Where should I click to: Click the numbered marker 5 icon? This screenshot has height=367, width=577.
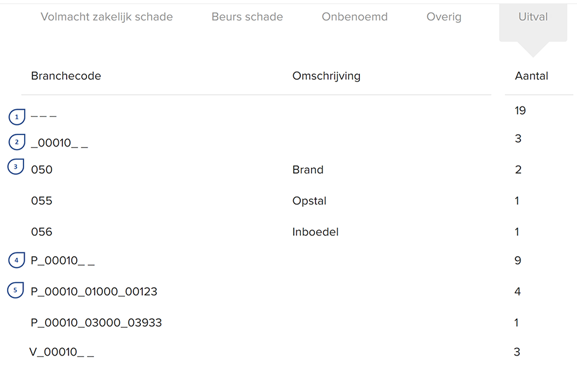pyautogui.click(x=17, y=290)
